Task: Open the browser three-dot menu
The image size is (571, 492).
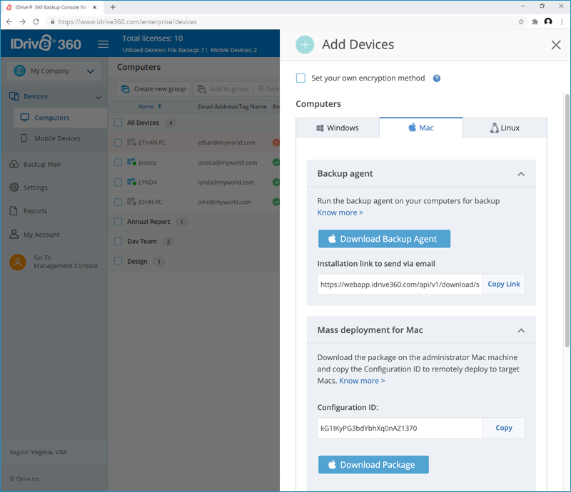Action: (x=562, y=22)
